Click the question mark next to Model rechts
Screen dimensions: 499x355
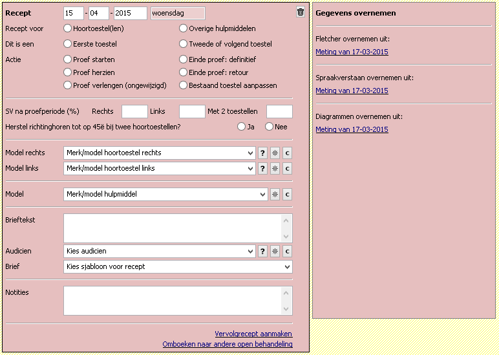tap(262, 153)
